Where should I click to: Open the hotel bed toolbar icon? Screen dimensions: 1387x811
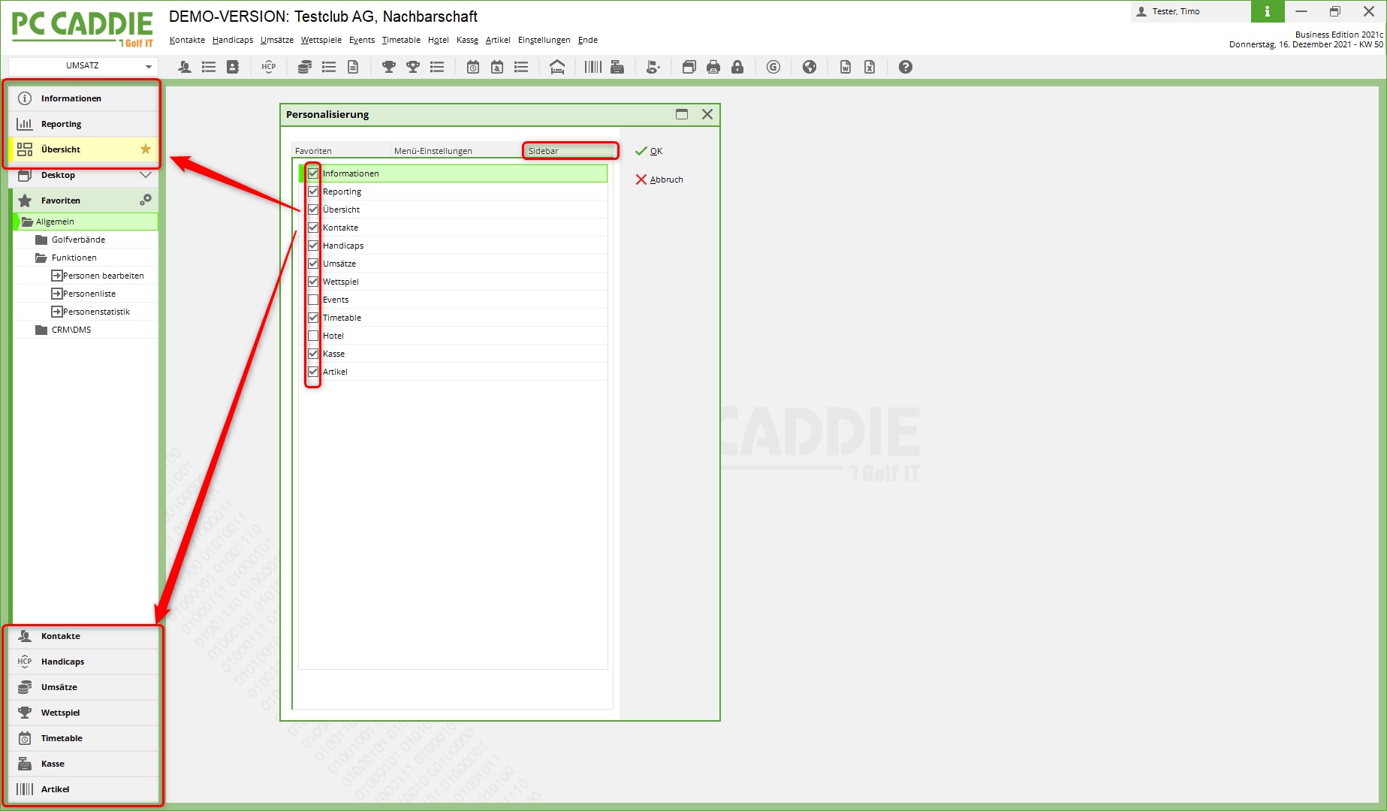(x=557, y=67)
